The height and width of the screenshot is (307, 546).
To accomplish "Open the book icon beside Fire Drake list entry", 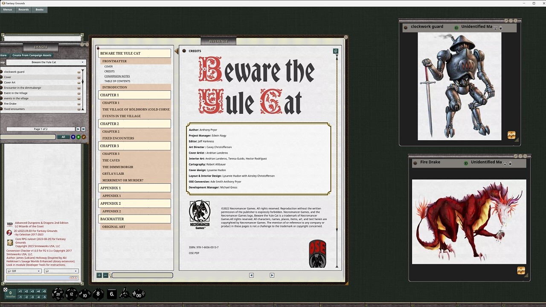I will pos(78,104).
